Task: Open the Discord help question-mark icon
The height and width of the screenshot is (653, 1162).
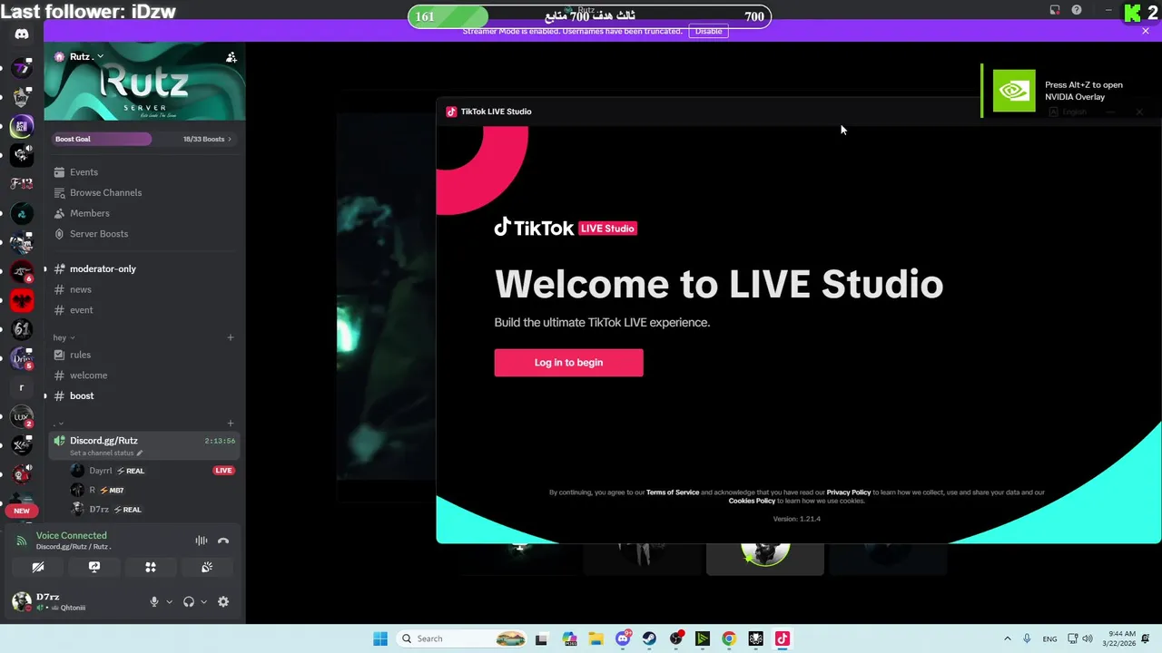Action: tap(1077, 10)
